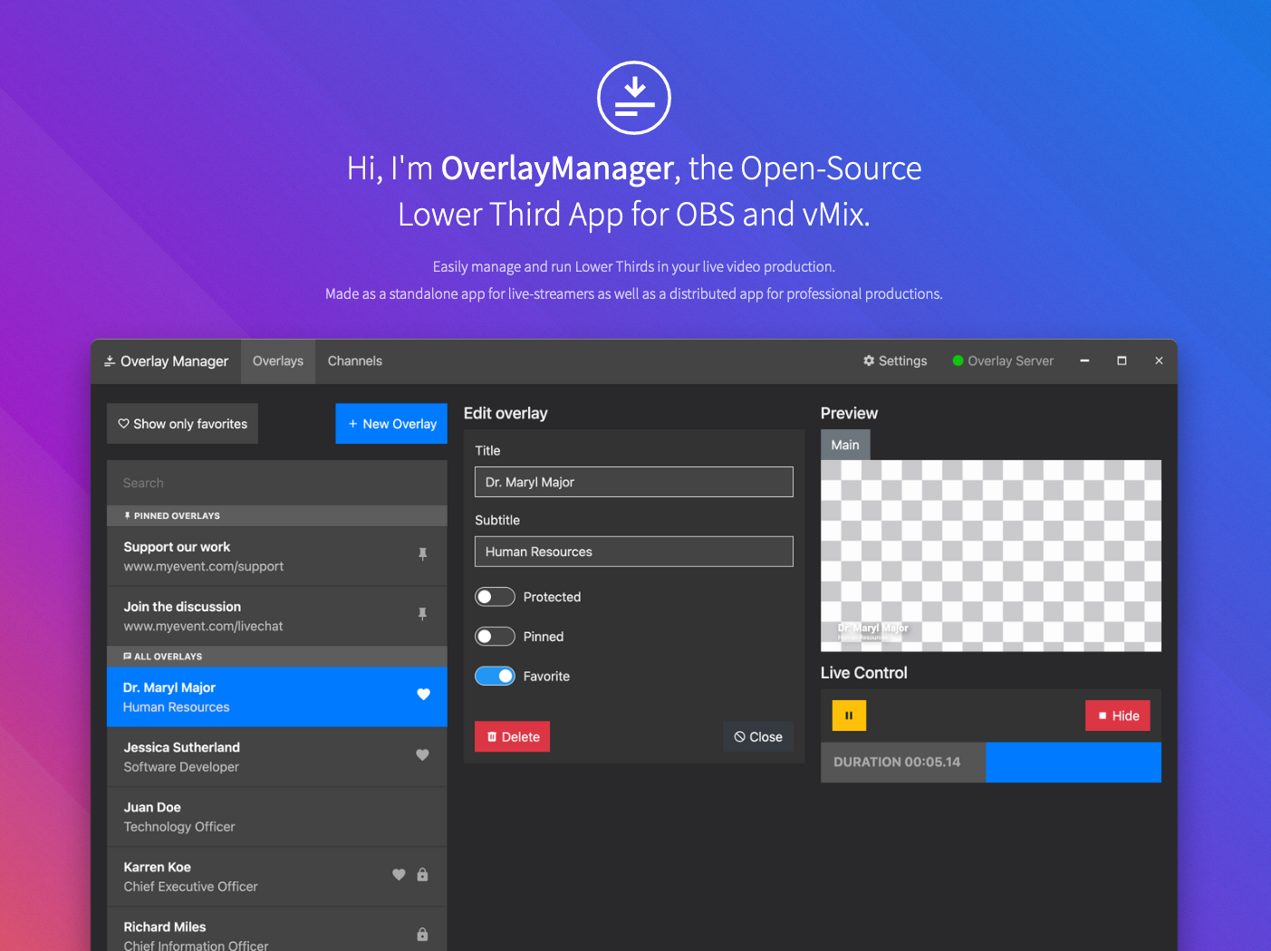Pause the live overlay with yellow button
Viewport: 1271px width, 951px height.
coord(849,716)
